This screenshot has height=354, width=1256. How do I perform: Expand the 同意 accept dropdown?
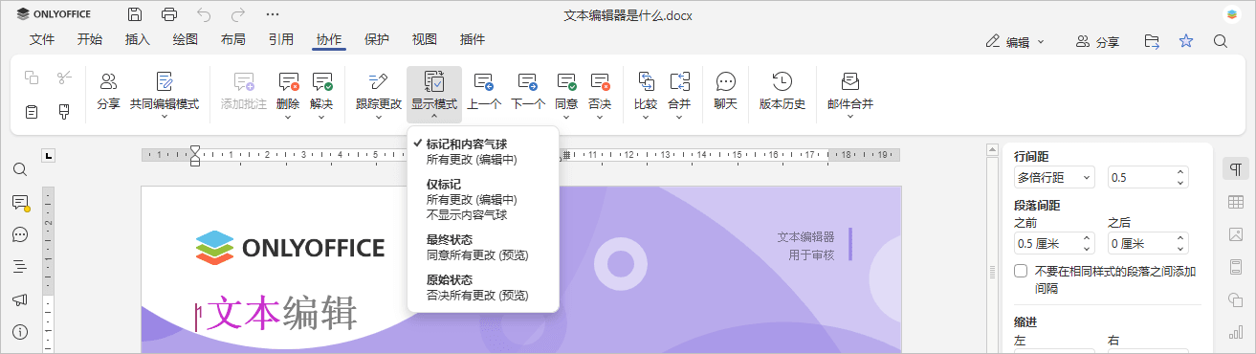[x=566, y=117]
